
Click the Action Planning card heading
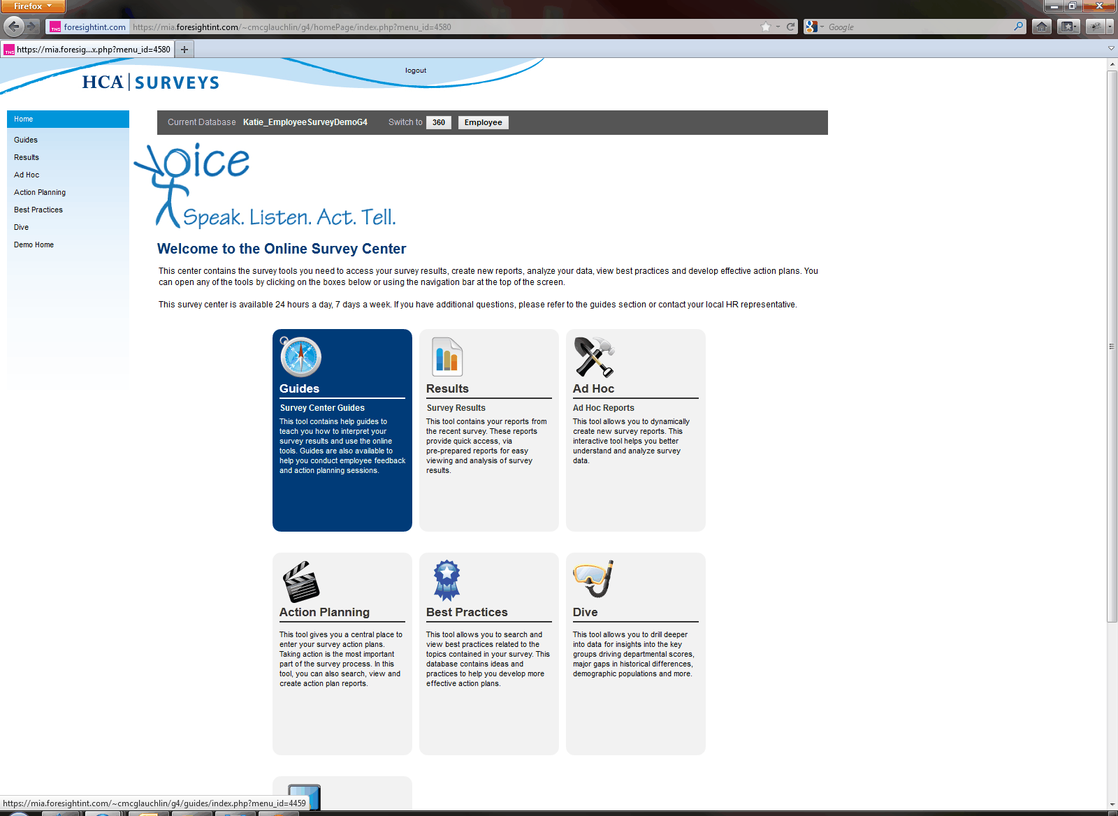[324, 612]
